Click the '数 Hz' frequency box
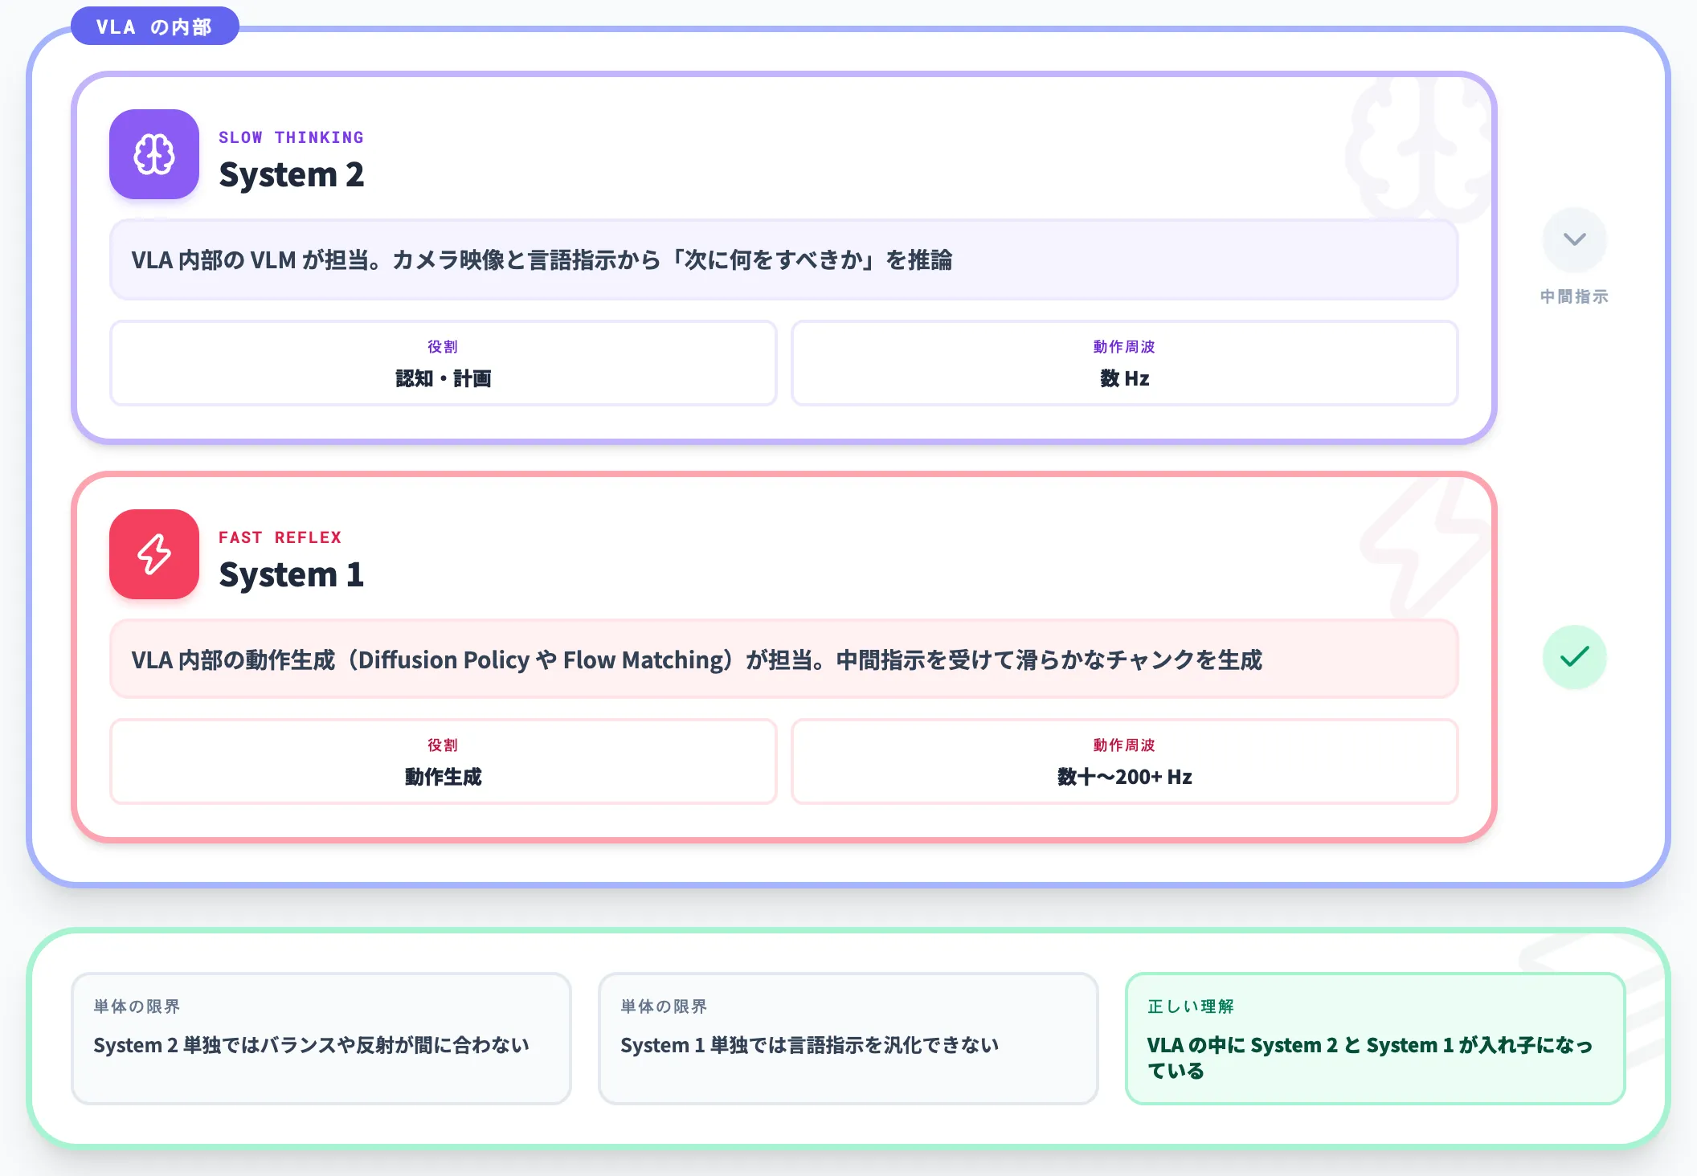The width and height of the screenshot is (1697, 1176). coord(1124,363)
